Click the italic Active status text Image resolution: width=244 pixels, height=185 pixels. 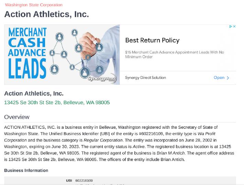click(x=138, y=147)
